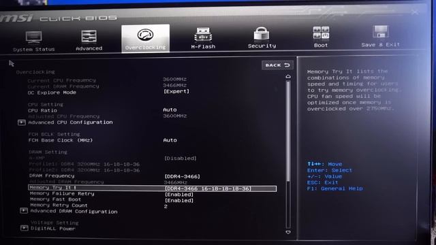Select the Memory Failure Retry label

coord(62,193)
